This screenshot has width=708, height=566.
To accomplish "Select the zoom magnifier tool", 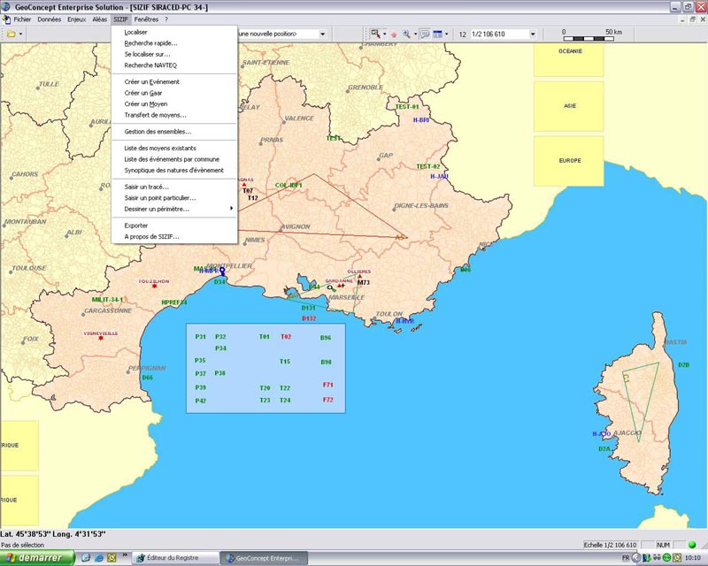I will [406, 34].
